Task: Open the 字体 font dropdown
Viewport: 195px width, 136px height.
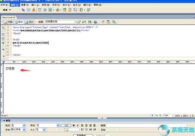Action: pos(24,130)
